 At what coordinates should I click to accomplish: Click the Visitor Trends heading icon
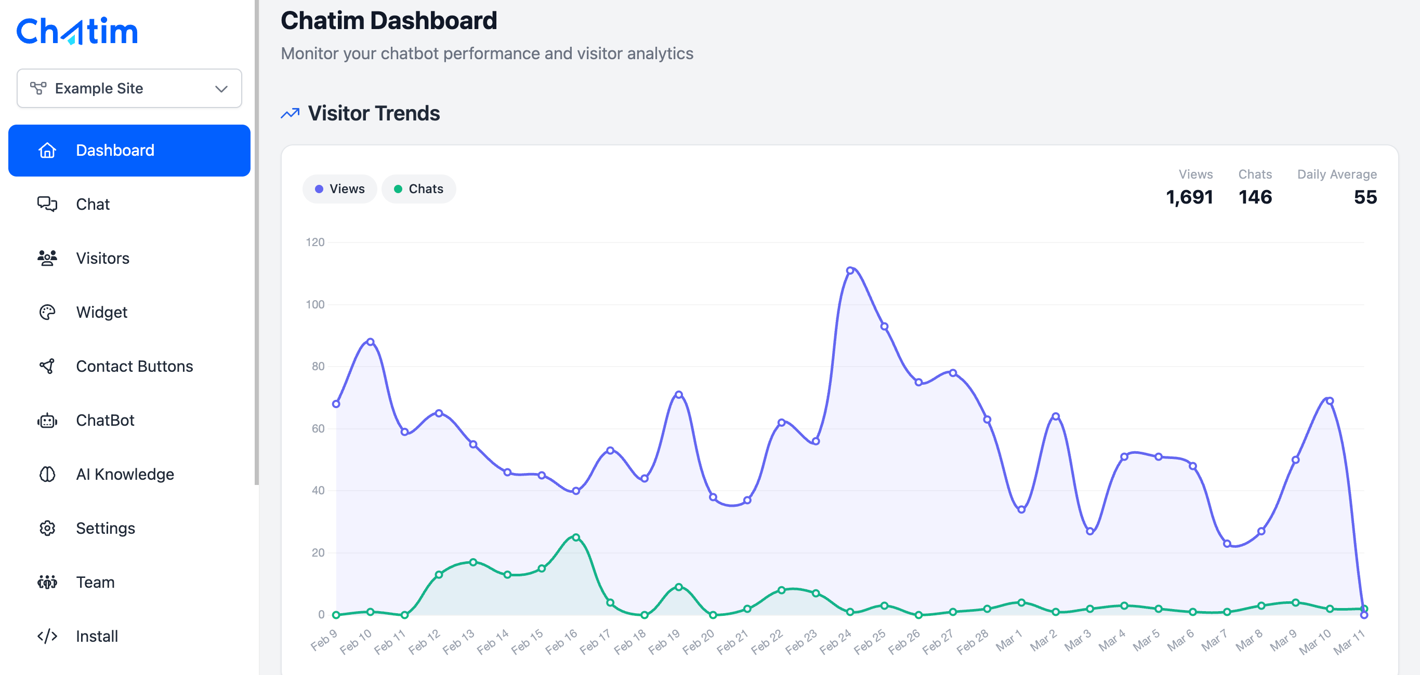pos(291,113)
